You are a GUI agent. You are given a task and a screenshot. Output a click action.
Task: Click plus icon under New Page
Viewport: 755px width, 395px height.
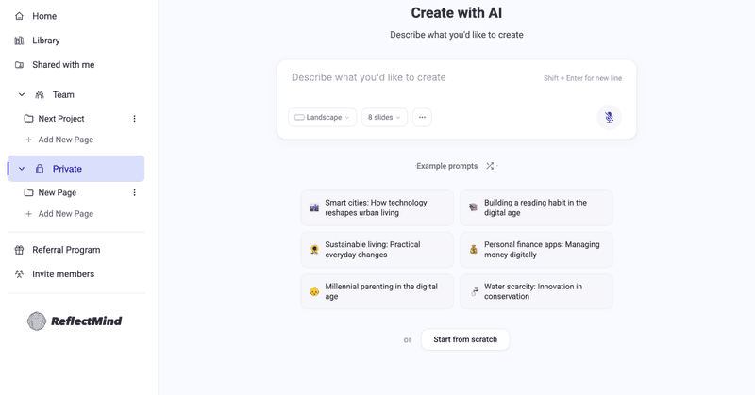pos(28,214)
